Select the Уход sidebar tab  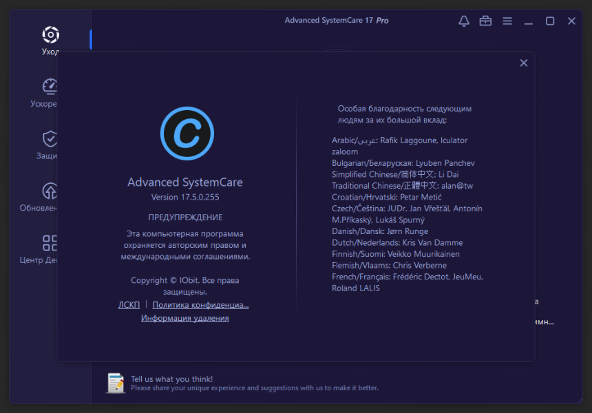coord(50,41)
